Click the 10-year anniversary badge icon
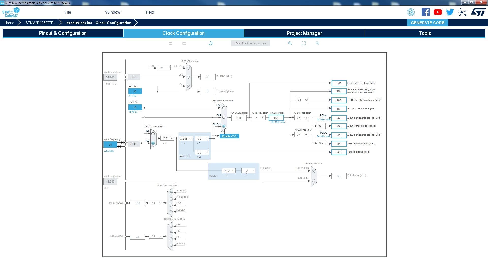The image size is (488, 264). (x=411, y=12)
